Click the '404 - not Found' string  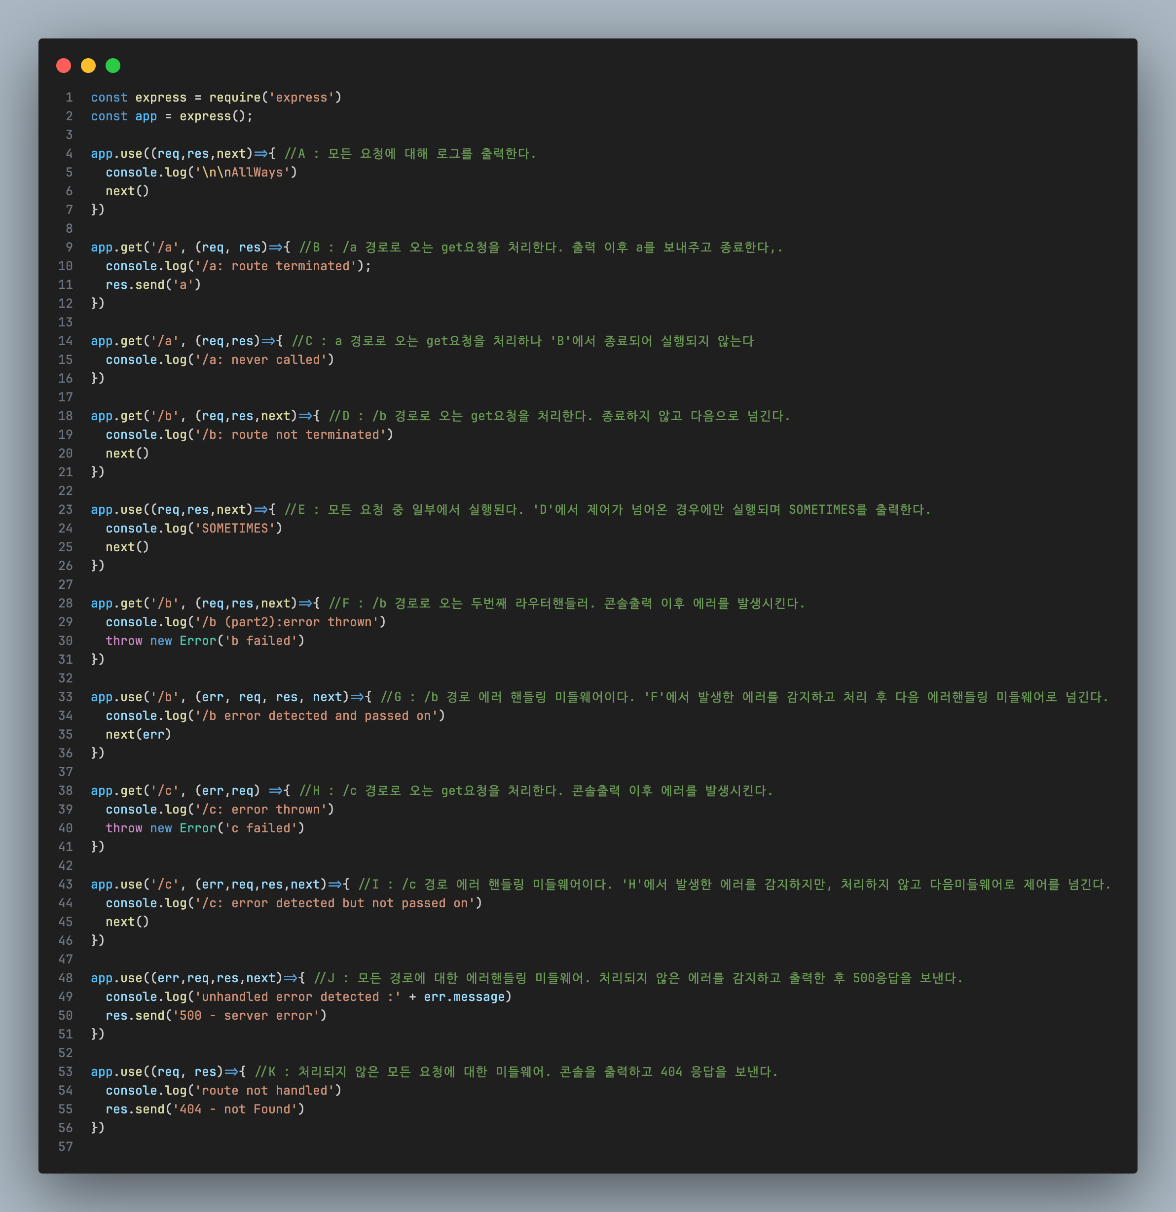coord(235,1109)
